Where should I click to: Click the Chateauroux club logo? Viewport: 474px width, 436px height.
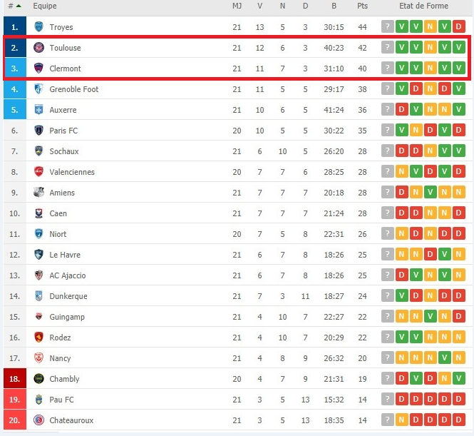coord(38,420)
